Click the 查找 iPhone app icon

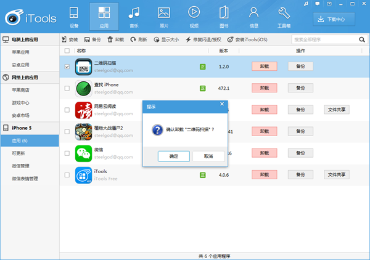83,88
